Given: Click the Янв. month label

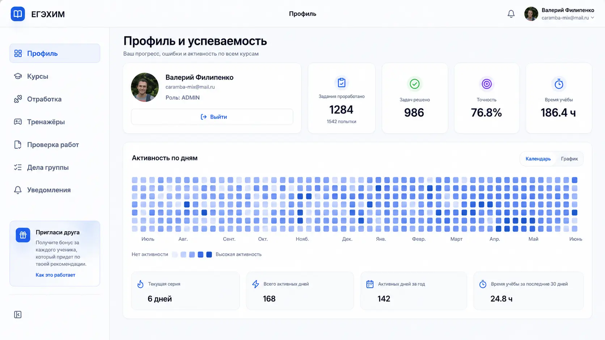Looking at the screenshot, I should click(x=381, y=239).
